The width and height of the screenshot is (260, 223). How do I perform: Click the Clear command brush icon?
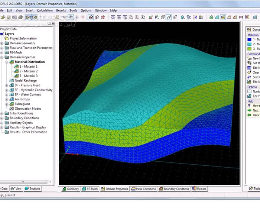[249, 72]
